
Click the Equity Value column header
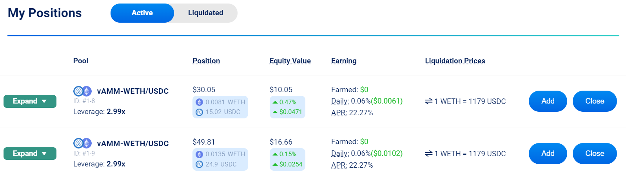coord(290,61)
